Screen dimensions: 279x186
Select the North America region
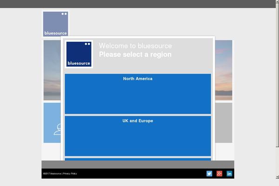[x=138, y=94]
